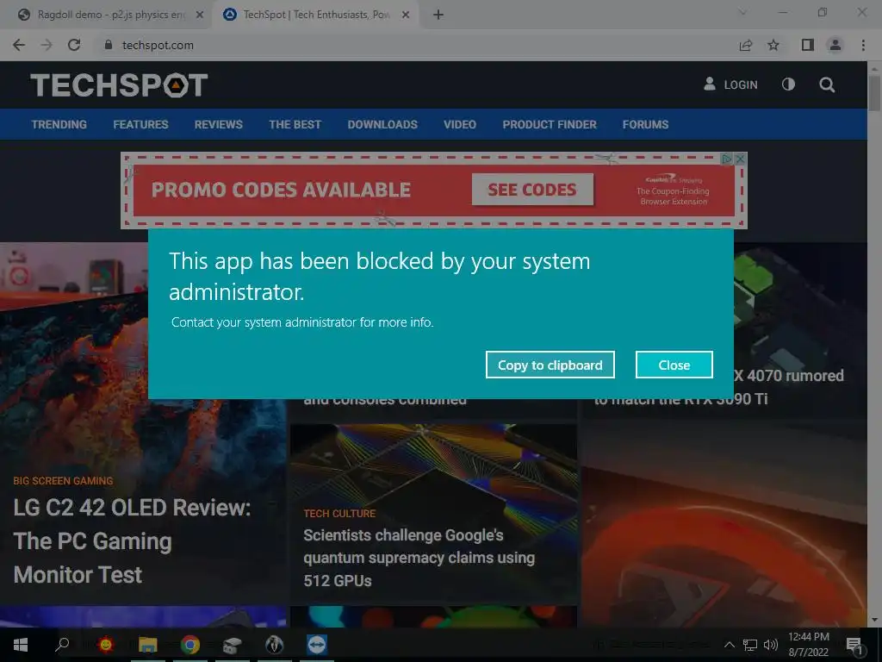Screen dimensions: 882x662
Task: Go back using the browser back arrow
Action: (x=19, y=45)
